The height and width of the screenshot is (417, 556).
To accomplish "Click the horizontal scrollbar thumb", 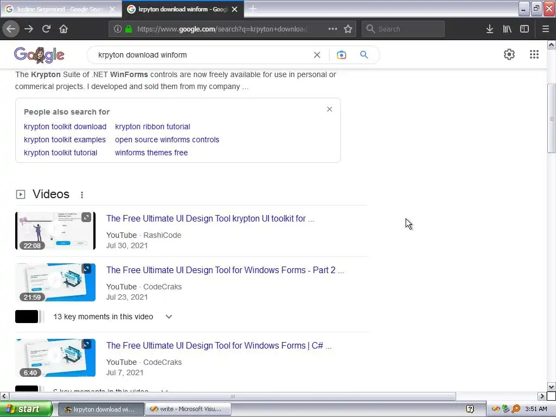I will pyautogui.click(x=232, y=396).
